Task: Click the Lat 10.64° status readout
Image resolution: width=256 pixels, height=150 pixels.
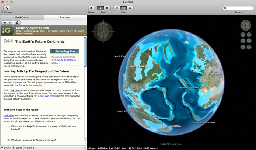Action: point(115,149)
